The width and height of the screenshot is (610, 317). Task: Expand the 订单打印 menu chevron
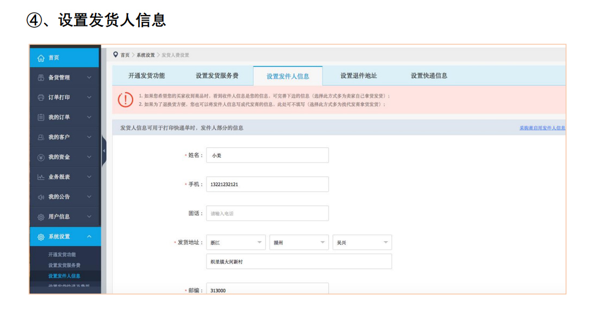coord(89,97)
